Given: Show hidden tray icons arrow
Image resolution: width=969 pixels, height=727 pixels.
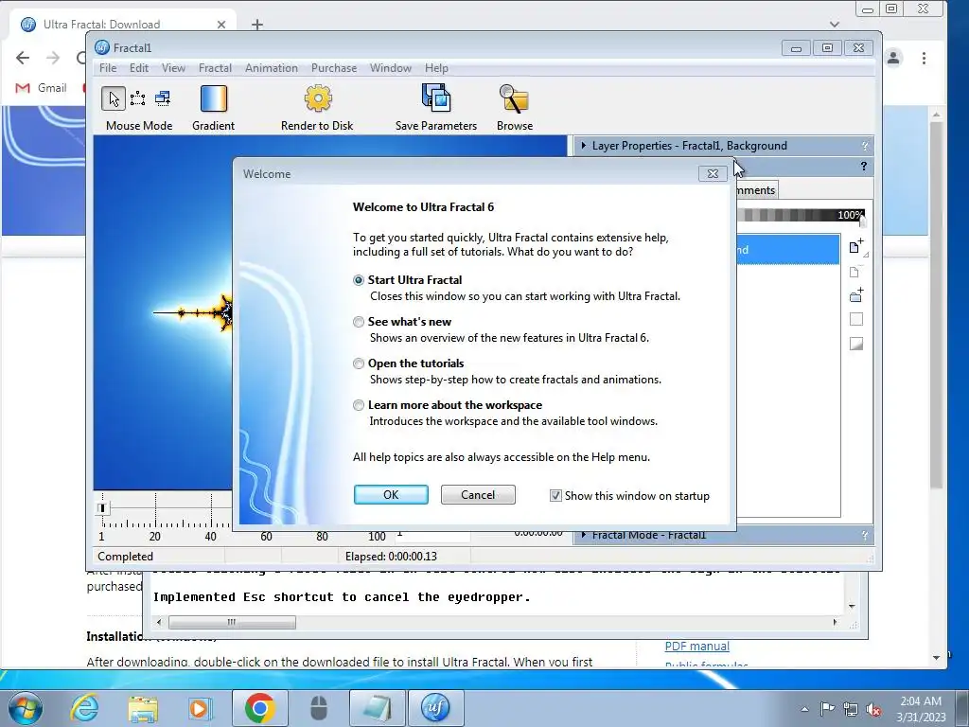Looking at the screenshot, I should (804, 709).
